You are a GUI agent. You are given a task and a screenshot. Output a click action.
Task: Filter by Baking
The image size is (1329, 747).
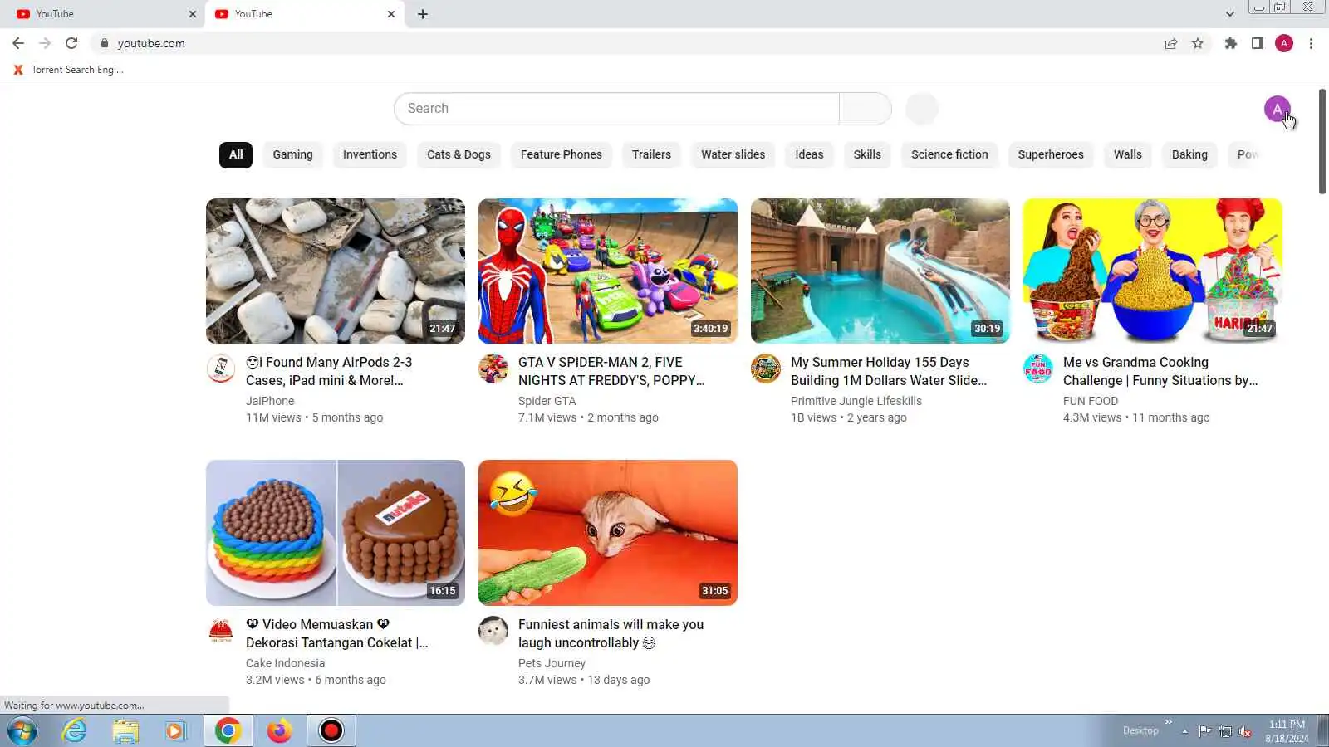1189,154
